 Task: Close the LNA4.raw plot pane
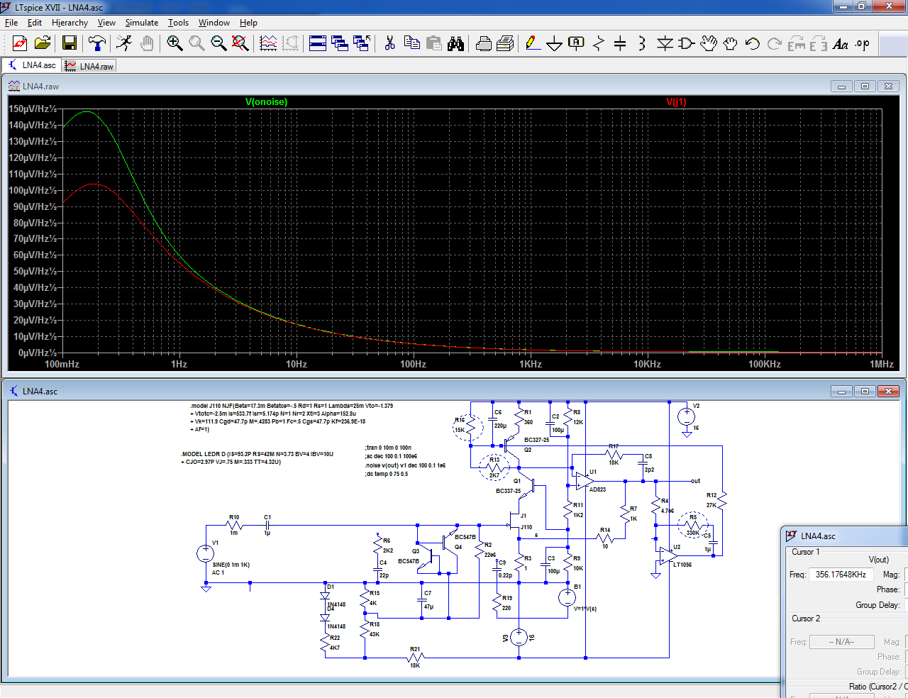coord(888,87)
